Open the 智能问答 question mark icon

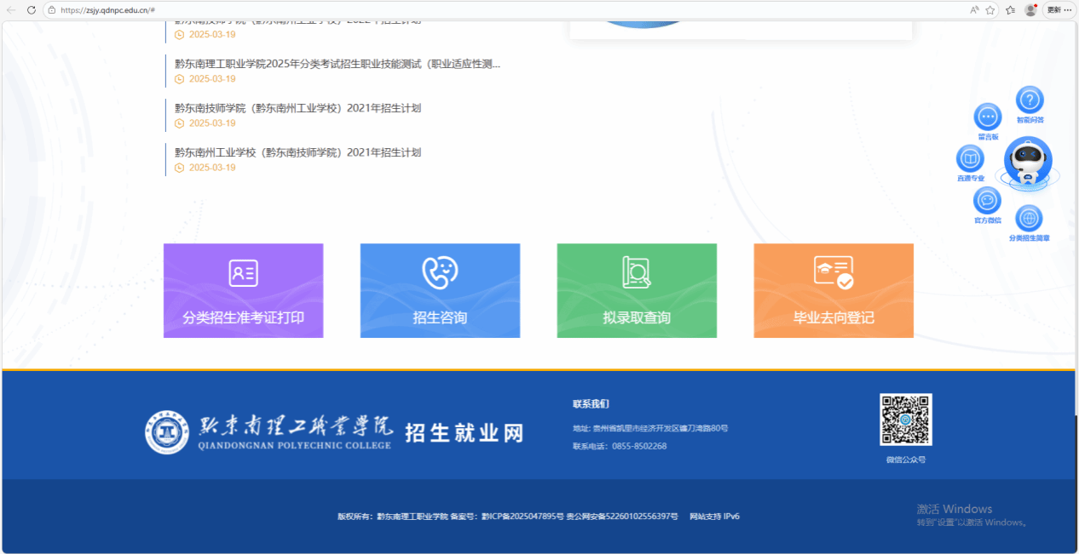pyautogui.click(x=1030, y=100)
